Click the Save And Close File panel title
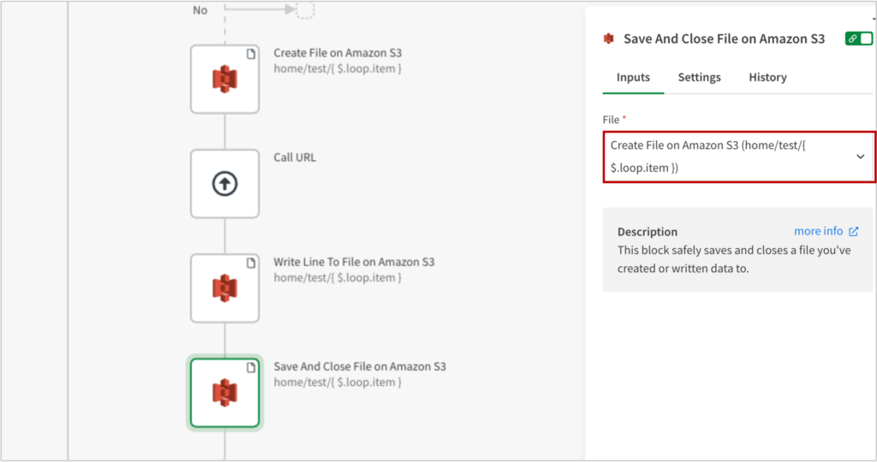This screenshot has width=877, height=462. (724, 38)
